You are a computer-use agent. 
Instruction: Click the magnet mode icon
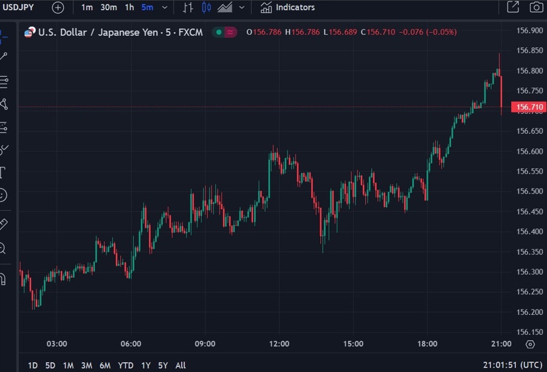pyautogui.click(x=2, y=279)
